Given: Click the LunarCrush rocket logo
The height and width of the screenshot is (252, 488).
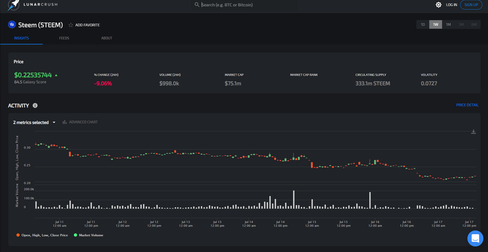Looking at the screenshot, I should [14, 5].
